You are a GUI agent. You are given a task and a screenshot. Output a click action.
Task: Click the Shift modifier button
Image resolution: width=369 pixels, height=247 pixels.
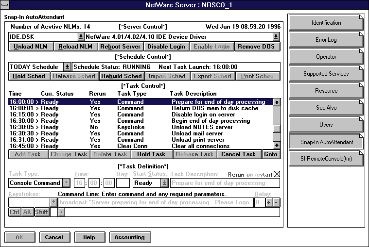coord(42,212)
